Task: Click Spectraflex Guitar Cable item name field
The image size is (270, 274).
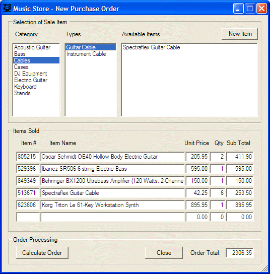Action: 112,193
